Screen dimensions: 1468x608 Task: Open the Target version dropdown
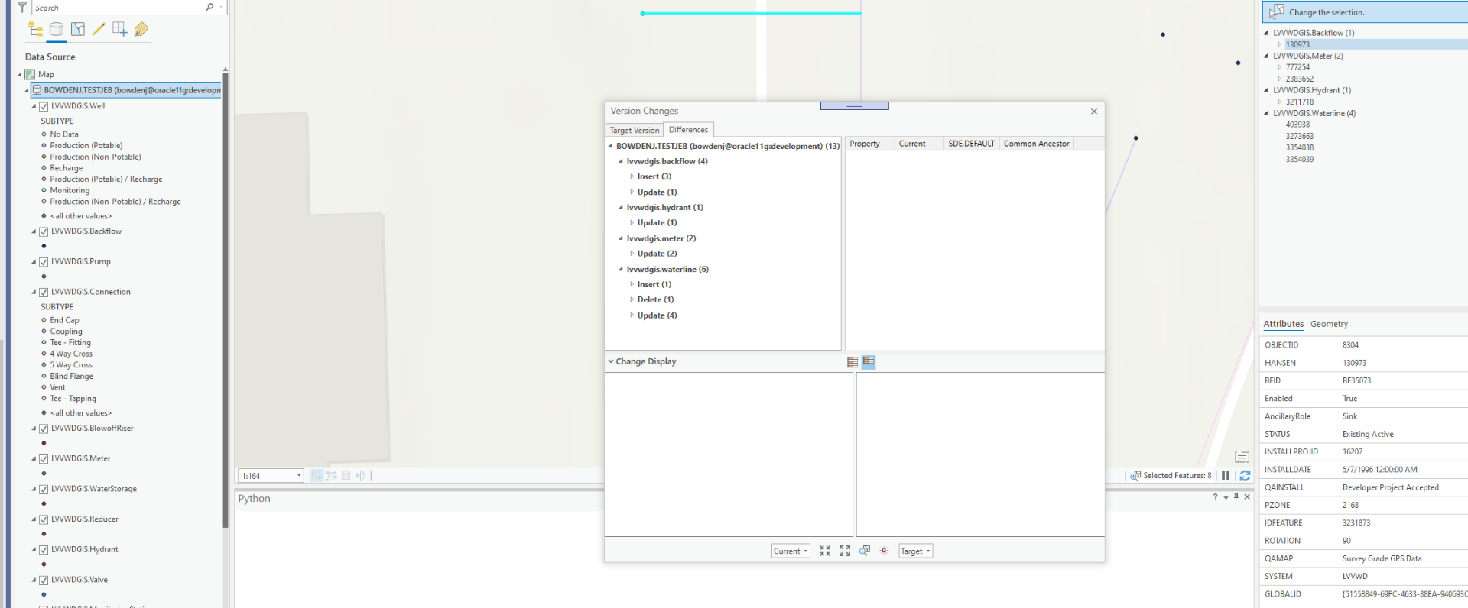(915, 551)
